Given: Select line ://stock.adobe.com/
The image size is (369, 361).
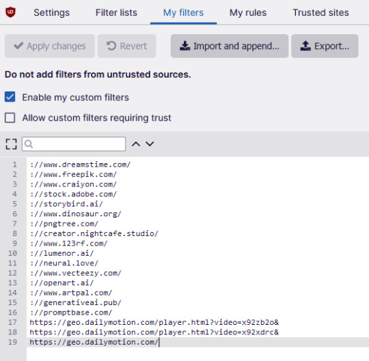Looking at the screenshot, I should [73, 194].
